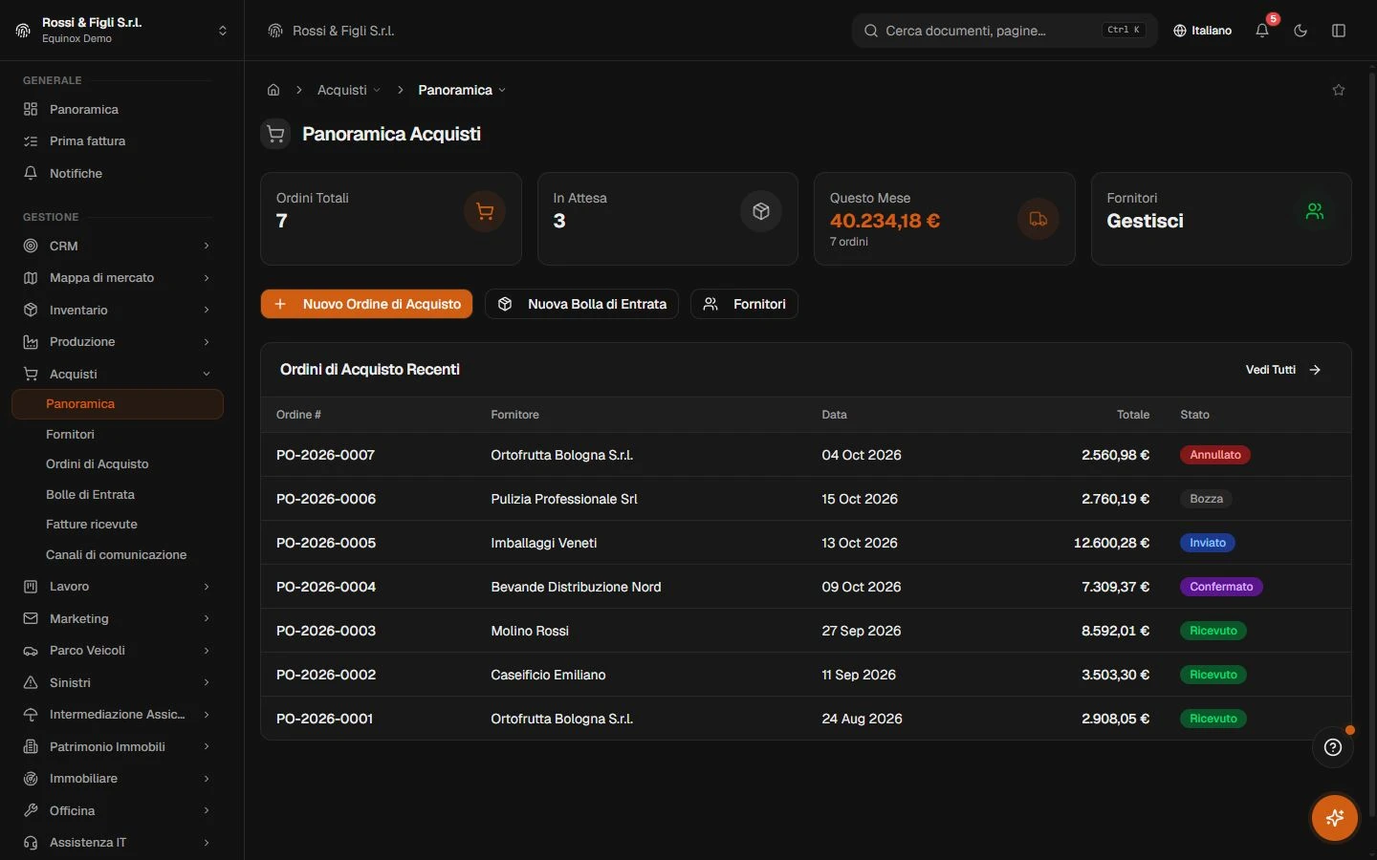Mark page as favorite with star icon
The width and height of the screenshot is (1377, 860).
click(1339, 90)
